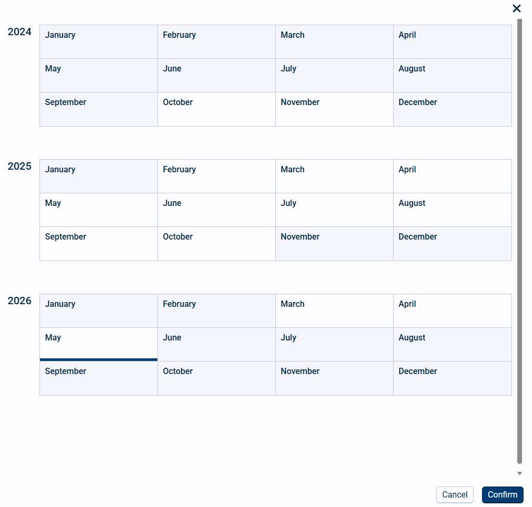Select August 2026

452,345
